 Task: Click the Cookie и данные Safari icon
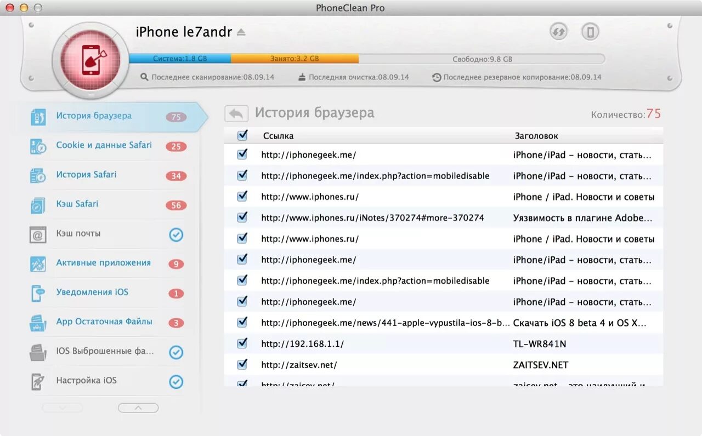38,146
